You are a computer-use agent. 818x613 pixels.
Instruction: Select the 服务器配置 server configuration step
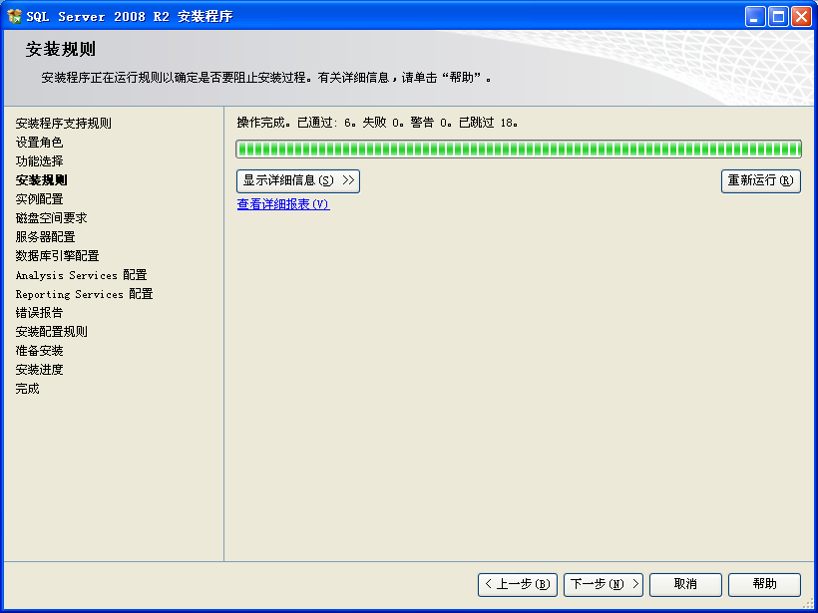pos(39,236)
